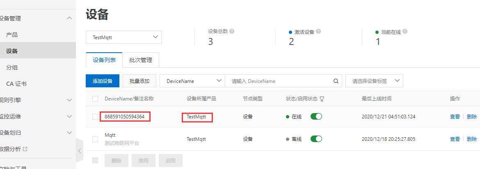
Task: Click the 请输入 DeviceName search field
Action: (x=279, y=81)
